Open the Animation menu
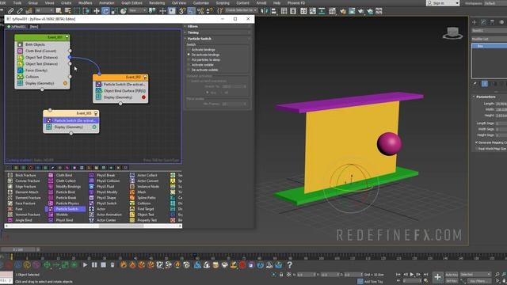Viewport: 507px width, 285px height. (106, 3)
